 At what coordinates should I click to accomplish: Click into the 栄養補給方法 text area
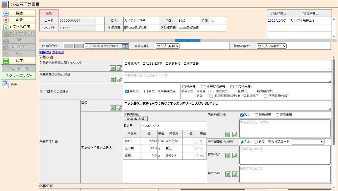285,128
